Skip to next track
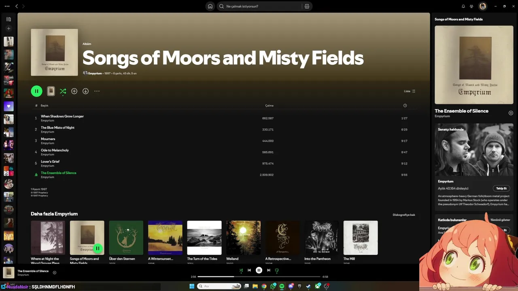Viewport: 518px width, 291px height. click(x=269, y=270)
